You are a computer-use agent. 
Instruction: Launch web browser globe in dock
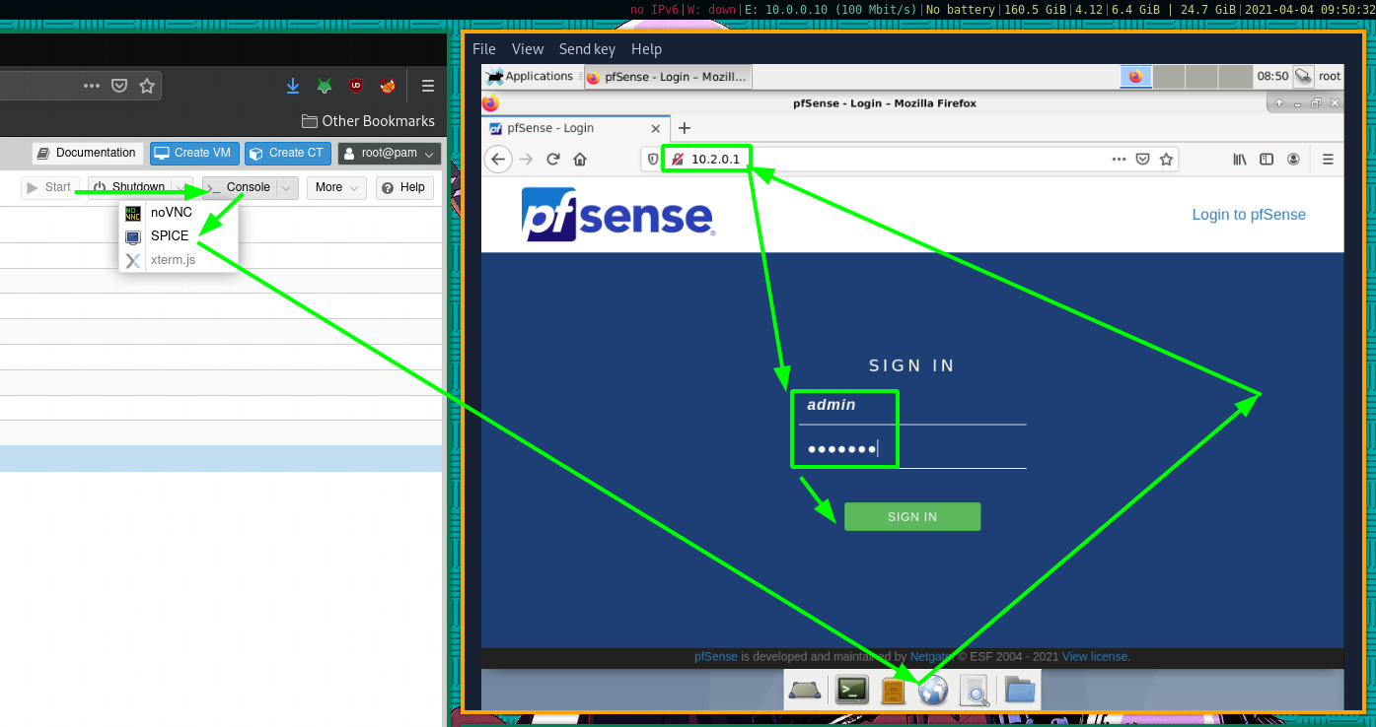[x=932, y=691]
